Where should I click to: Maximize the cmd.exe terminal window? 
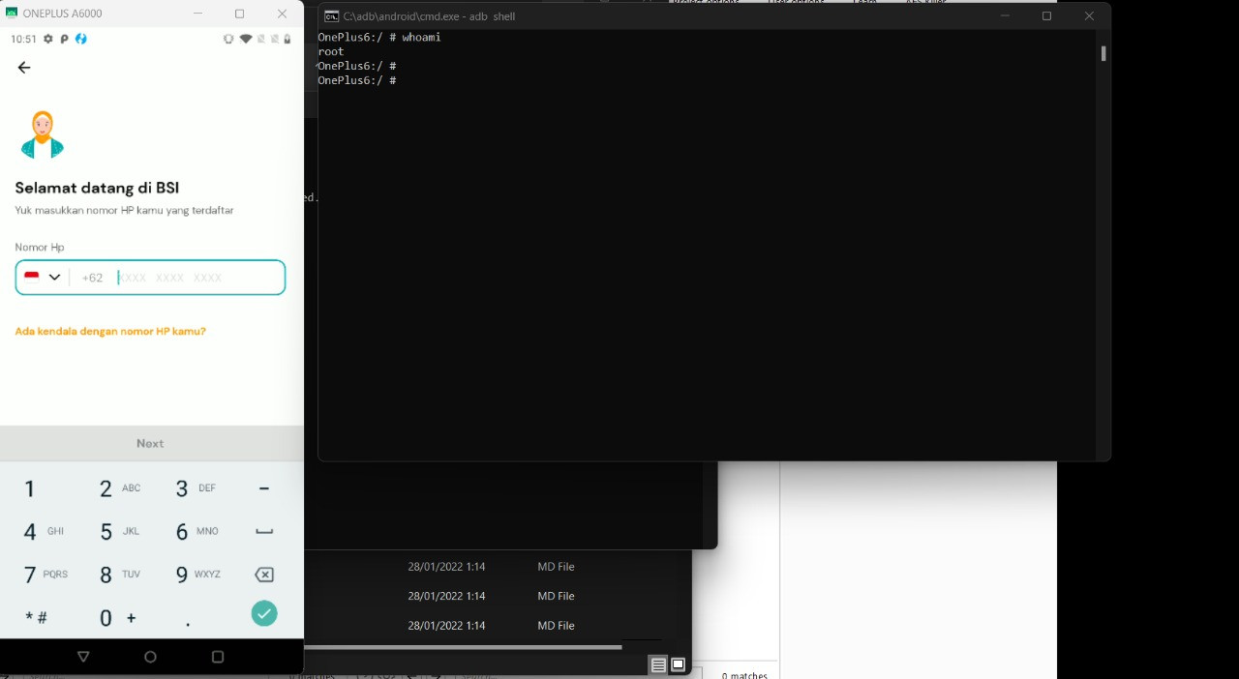click(x=1046, y=16)
